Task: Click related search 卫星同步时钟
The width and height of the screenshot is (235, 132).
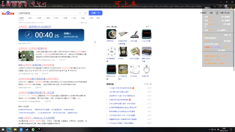Action: coord(72,113)
